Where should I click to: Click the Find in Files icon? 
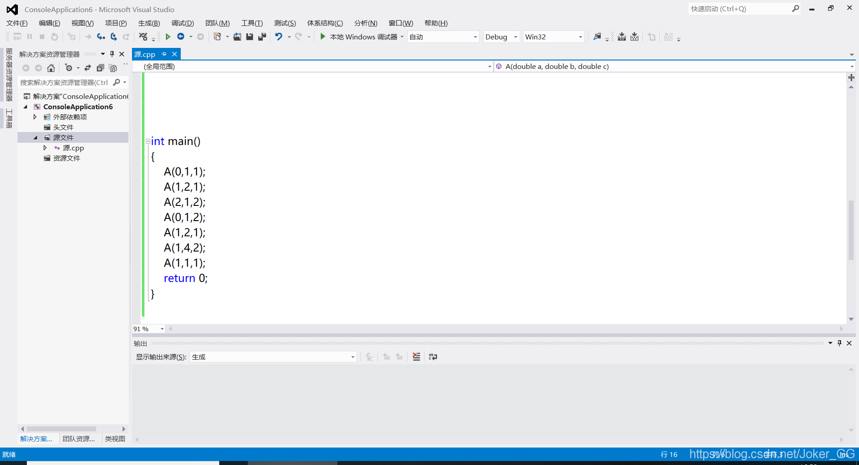pyautogui.click(x=597, y=37)
